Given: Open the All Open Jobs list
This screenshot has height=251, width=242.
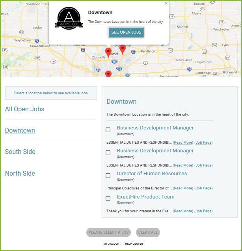Looking at the screenshot, I should click(24, 109).
